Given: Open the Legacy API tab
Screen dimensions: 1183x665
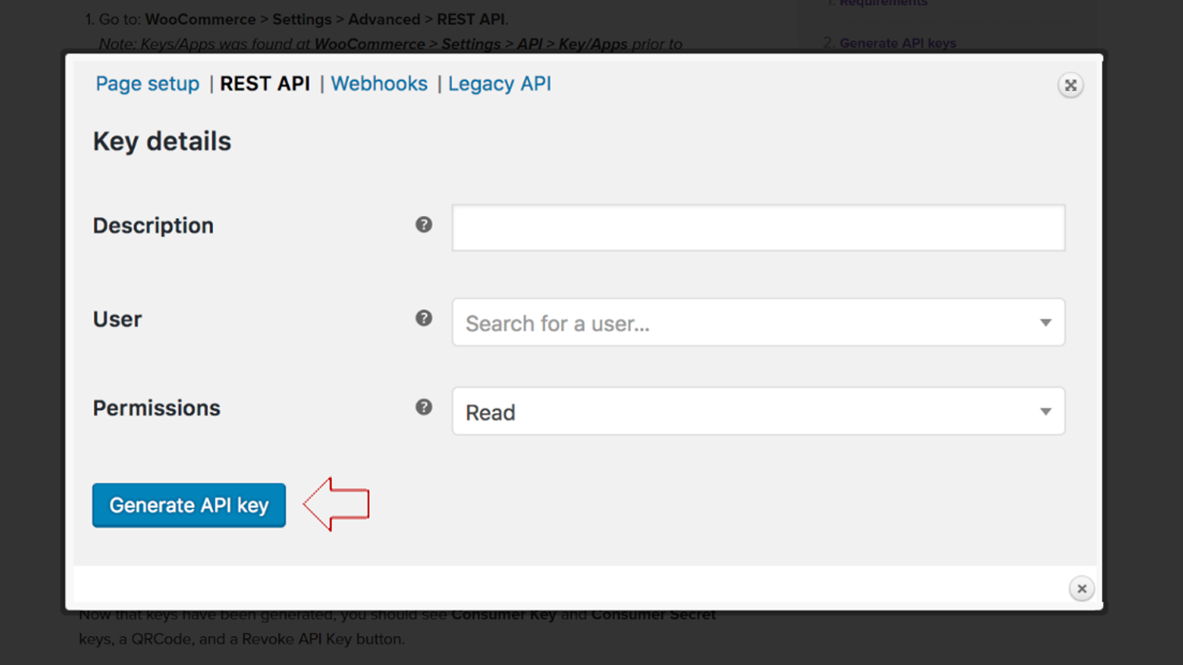Looking at the screenshot, I should [500, 84].
